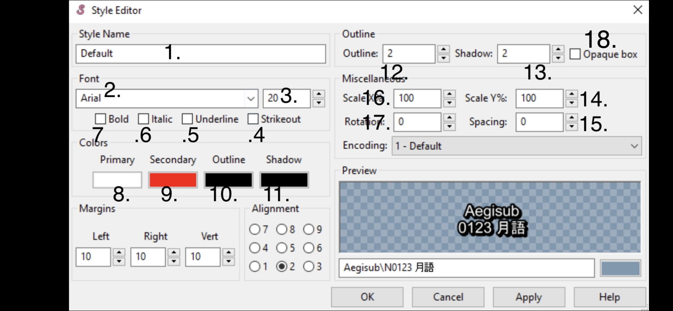Click the preview text input field
The image size is (673, 311).
pyautogui.click(x=466, y=268)
